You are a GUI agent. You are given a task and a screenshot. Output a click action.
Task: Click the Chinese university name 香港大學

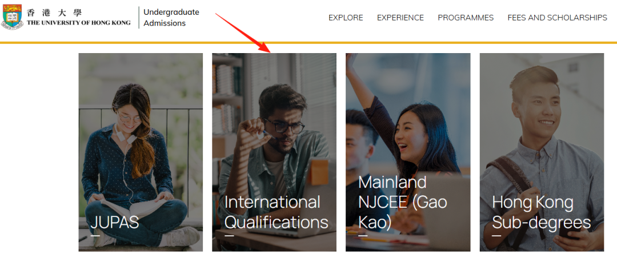(x=55, y=12)
